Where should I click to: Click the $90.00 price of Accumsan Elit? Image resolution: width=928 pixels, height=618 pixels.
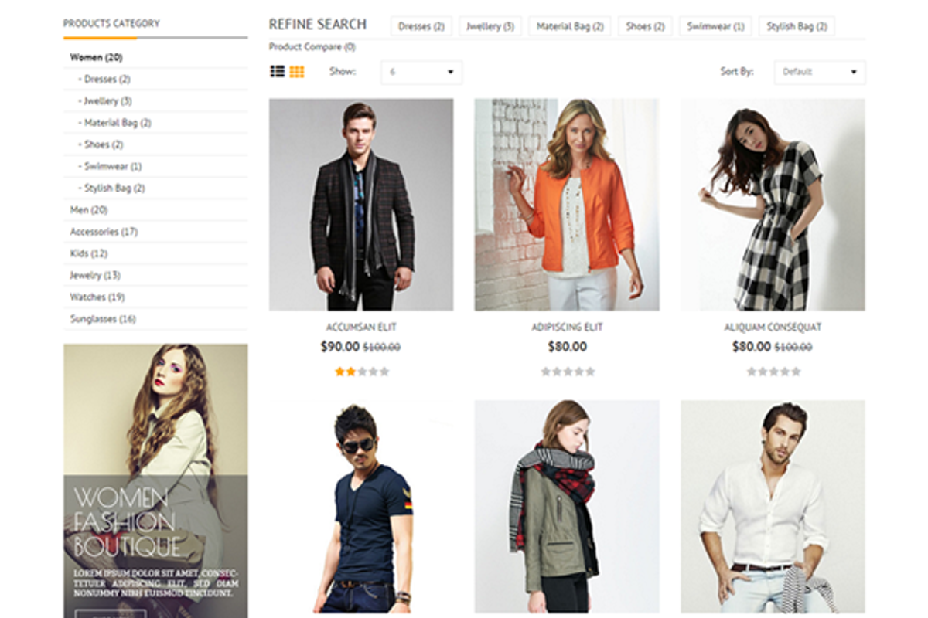(x=340, y=347)
